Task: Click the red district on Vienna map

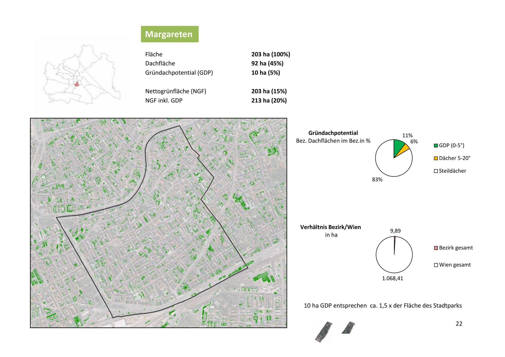Action: tap(77, 84)
